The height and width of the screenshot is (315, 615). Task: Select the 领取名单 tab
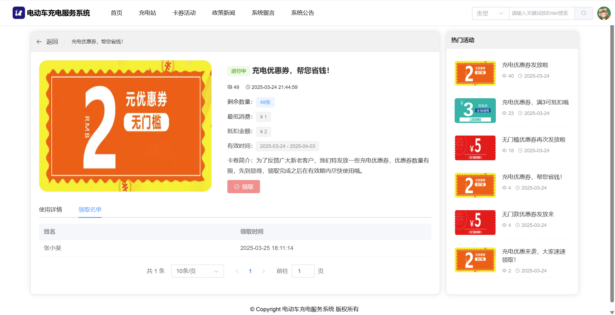tap(90, 210)
